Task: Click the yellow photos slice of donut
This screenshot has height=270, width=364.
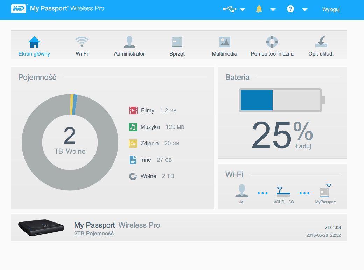Action: click(x=72, y=104)
